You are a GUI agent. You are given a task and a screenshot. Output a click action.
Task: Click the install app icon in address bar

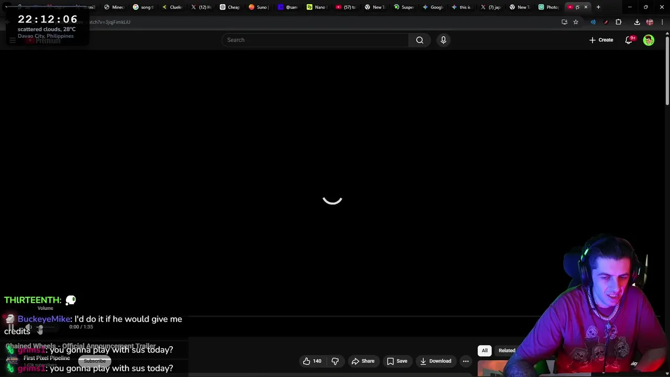tap(564, 22)
